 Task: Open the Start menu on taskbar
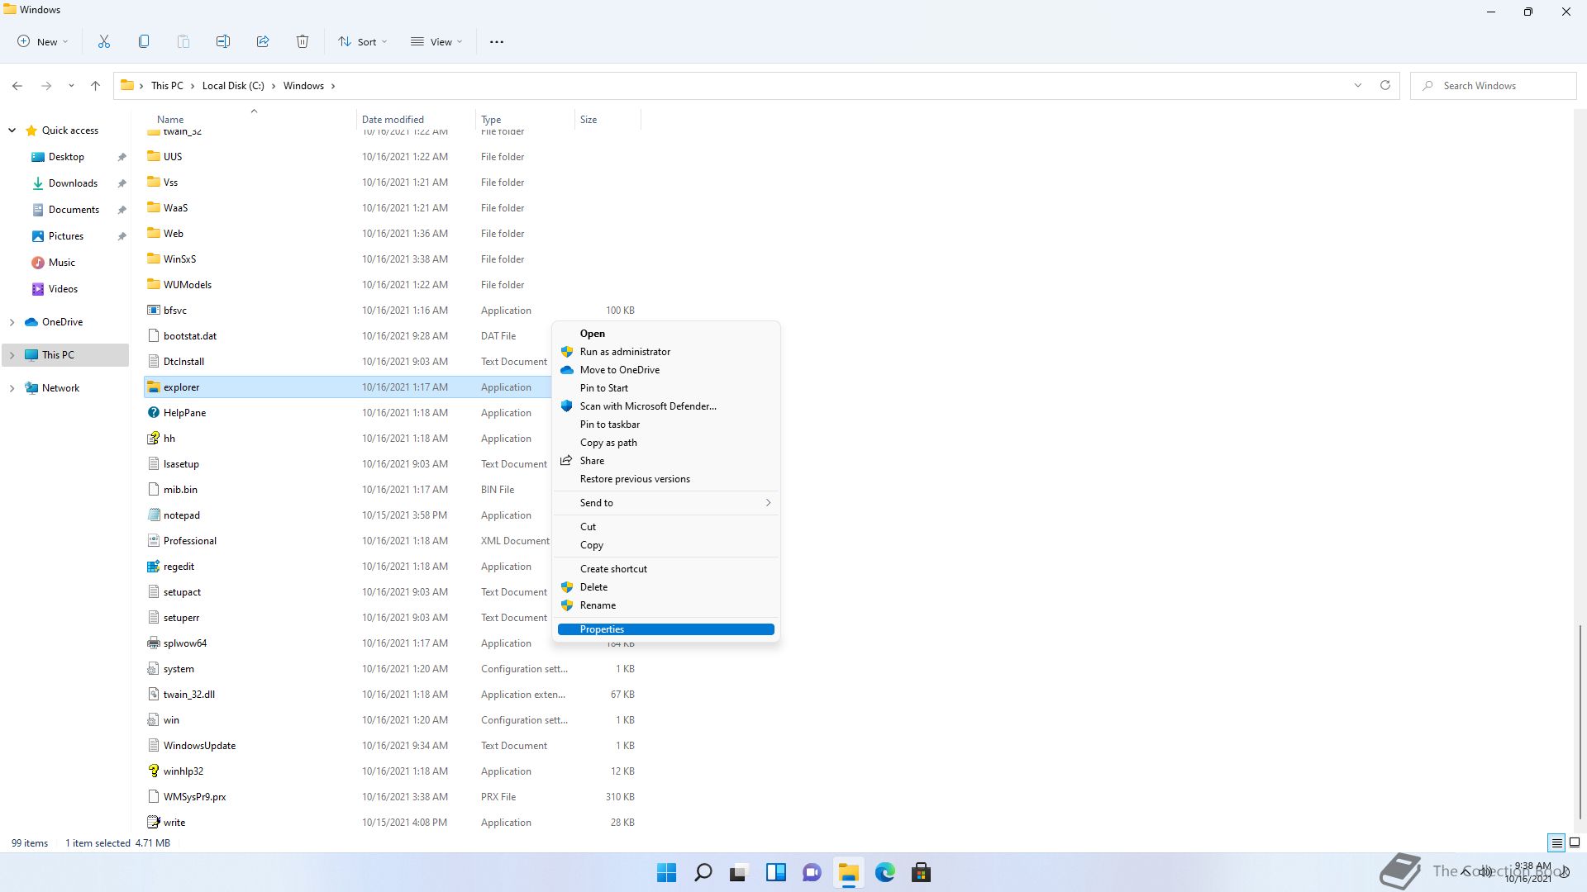[666, 872]
